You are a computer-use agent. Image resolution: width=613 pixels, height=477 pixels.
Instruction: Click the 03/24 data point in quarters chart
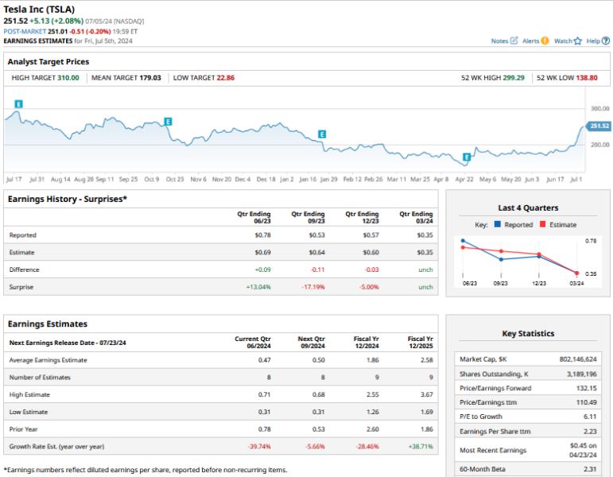point(576,273)
